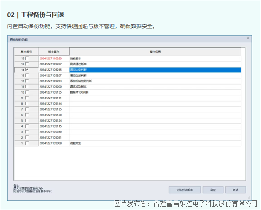Viewport: 261px width, 210px height.
Task: Toggle the checkbox in row 8
Action: [x=27, y=103]
